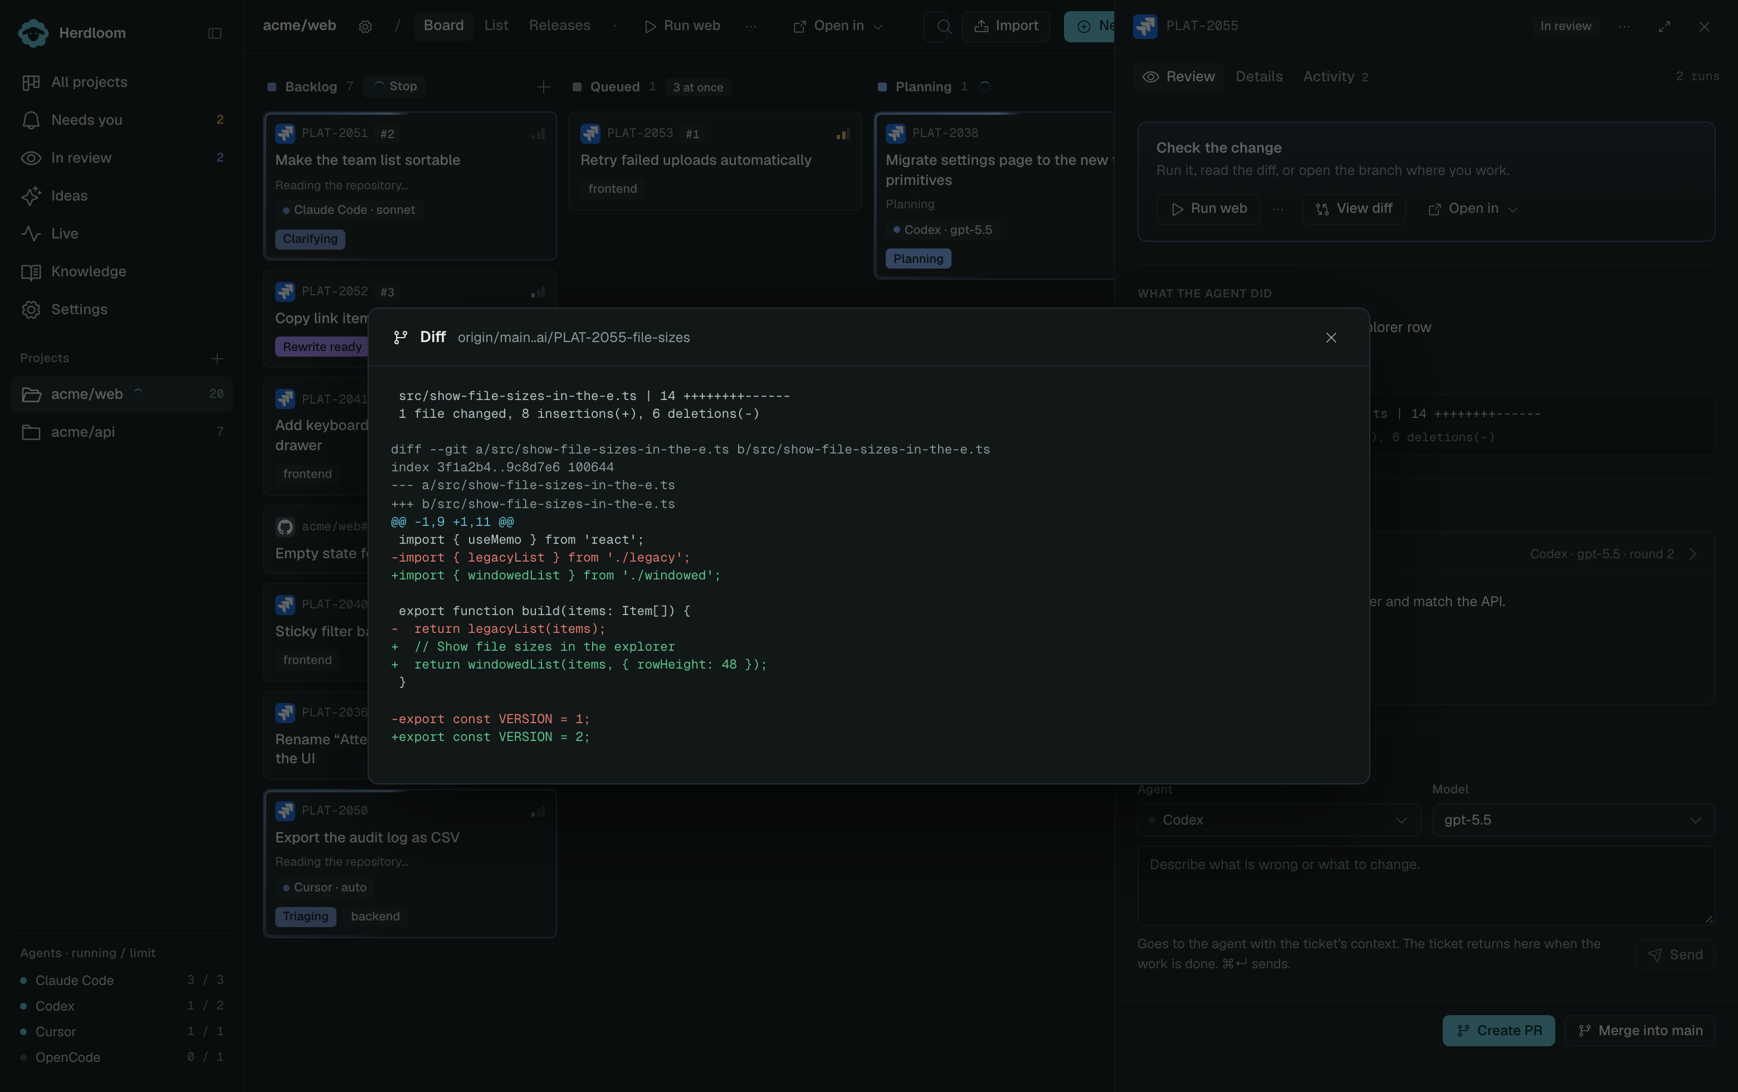
Task: Open All projects in sidebar
Action: 122,82
